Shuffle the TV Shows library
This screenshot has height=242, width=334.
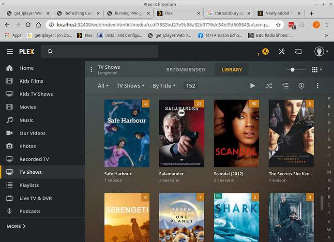269,86
